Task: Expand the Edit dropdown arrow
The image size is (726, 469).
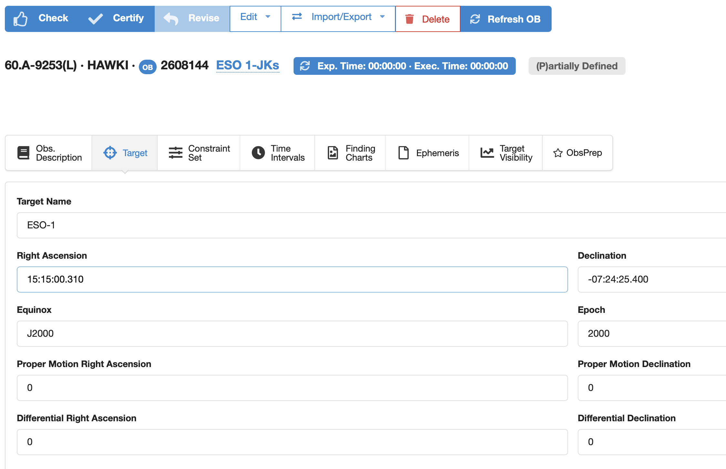Action: 268,17
